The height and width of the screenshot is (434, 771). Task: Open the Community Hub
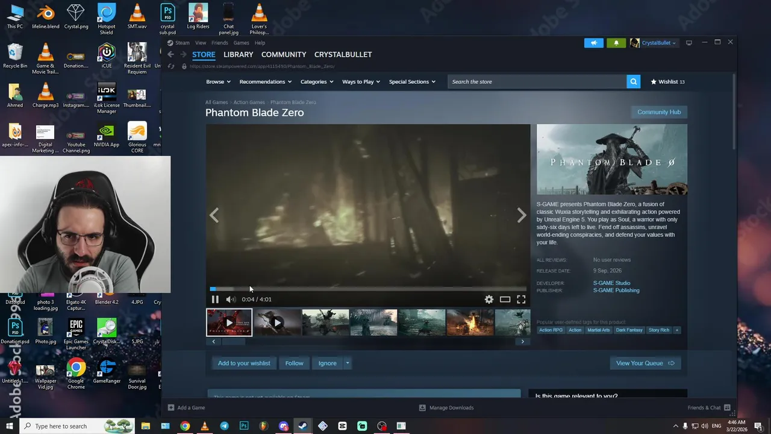[659, 112]
